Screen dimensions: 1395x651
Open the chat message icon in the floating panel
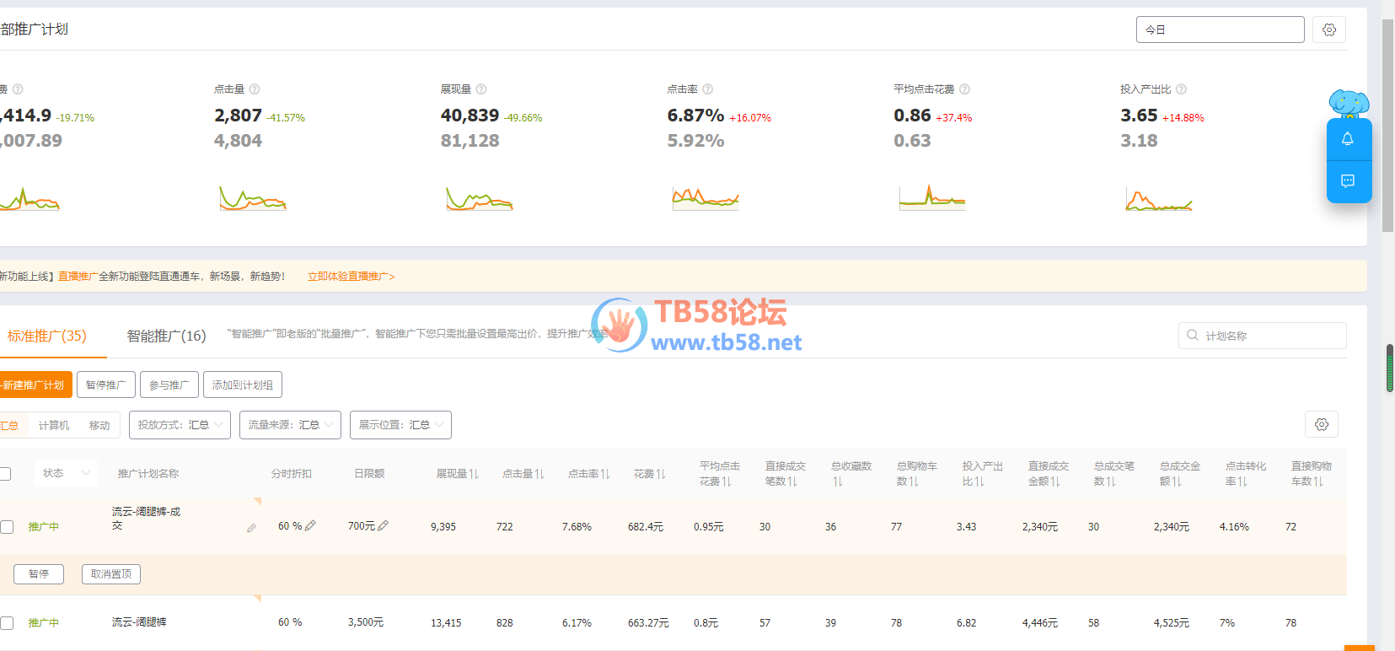click(x=1348, y=181)
